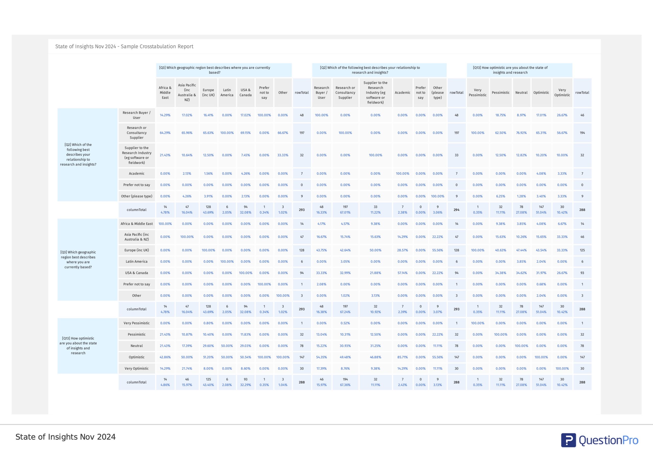The image size is (653, 461).
Task: Click the 'Latin America' row header
Action: [137, 261]
